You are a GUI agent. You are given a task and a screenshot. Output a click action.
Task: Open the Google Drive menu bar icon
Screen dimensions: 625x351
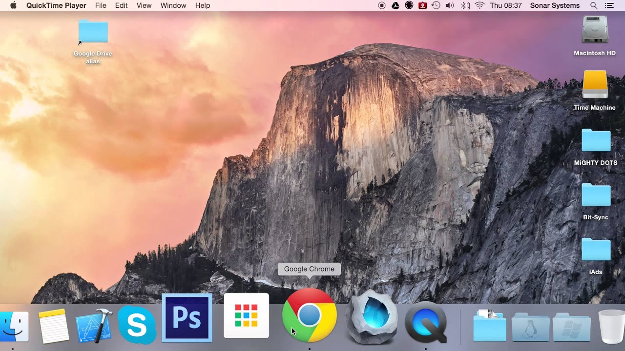point(396,5)
